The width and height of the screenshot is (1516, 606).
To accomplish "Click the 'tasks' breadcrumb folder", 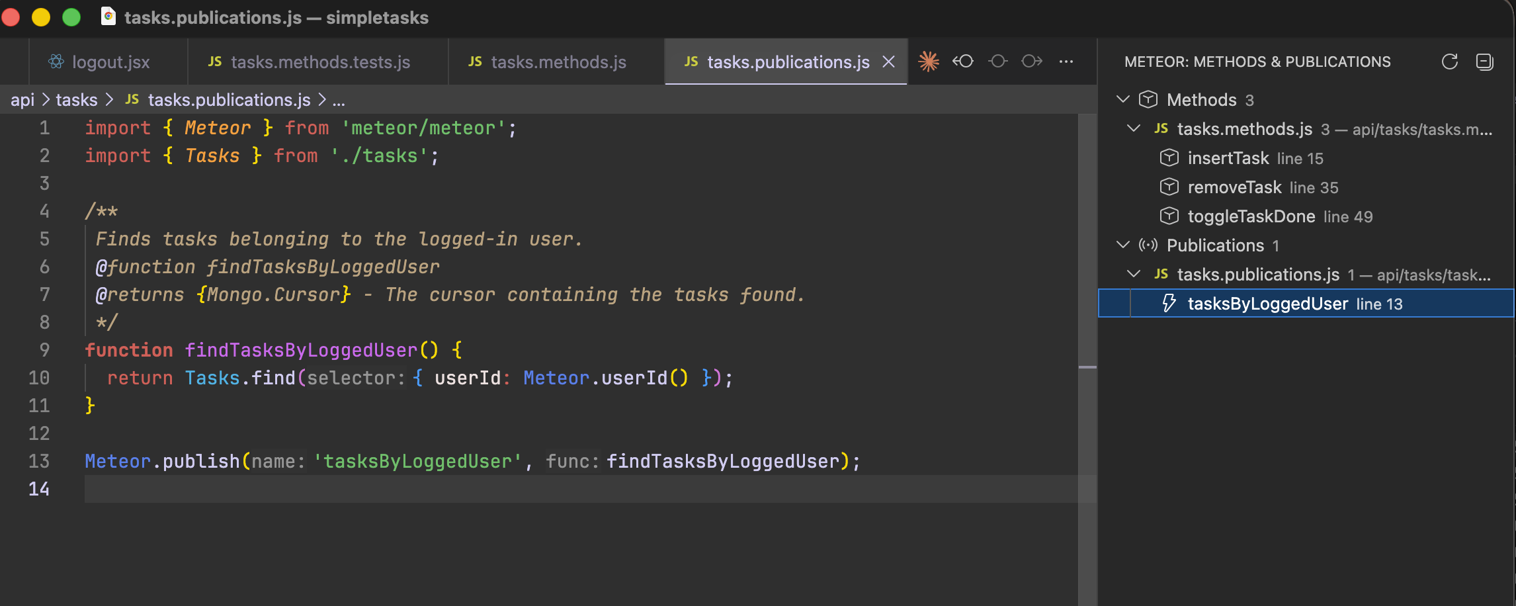I will [77, 100].
